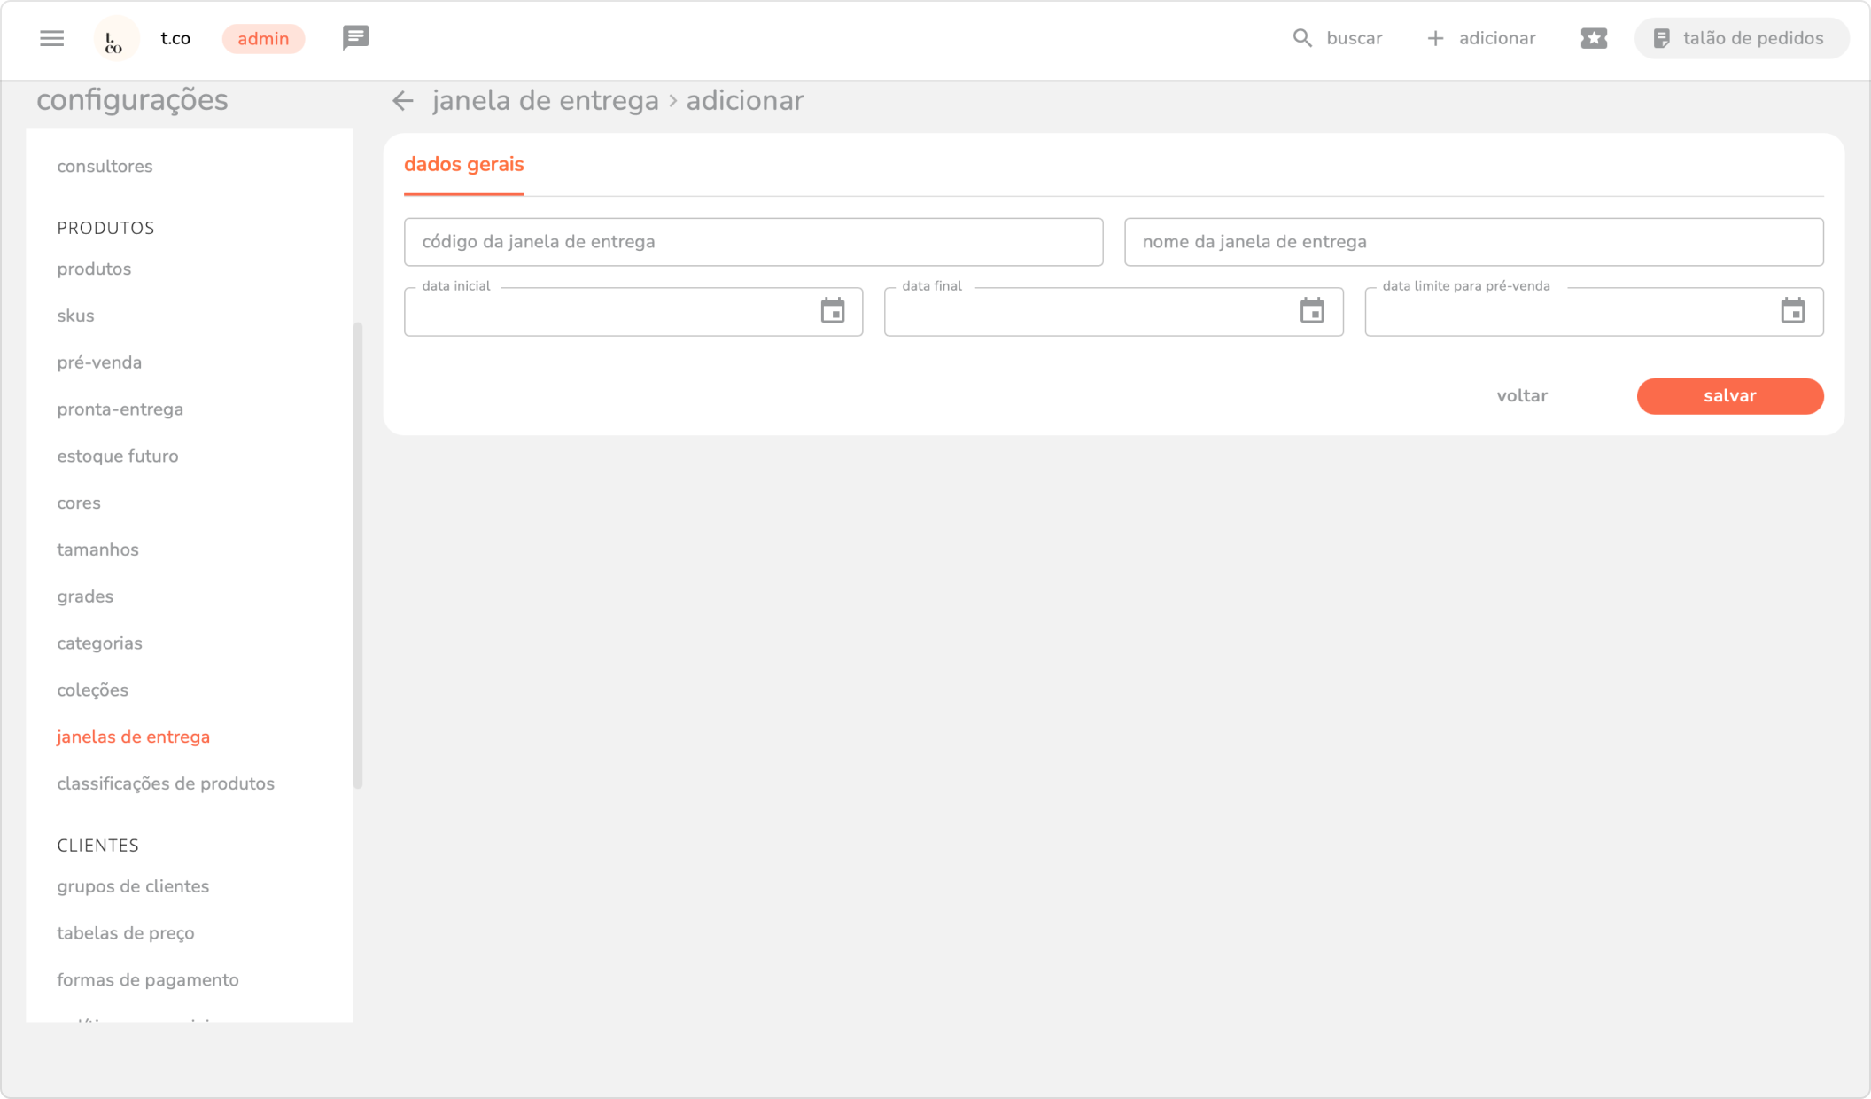Go to coleções in sidebar
The height and width of the screenshot is (1099, 1871).
point(93,690)
